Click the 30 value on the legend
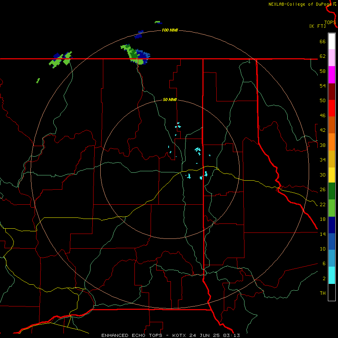This screenshot has width=338, height=338. (323, 175)
